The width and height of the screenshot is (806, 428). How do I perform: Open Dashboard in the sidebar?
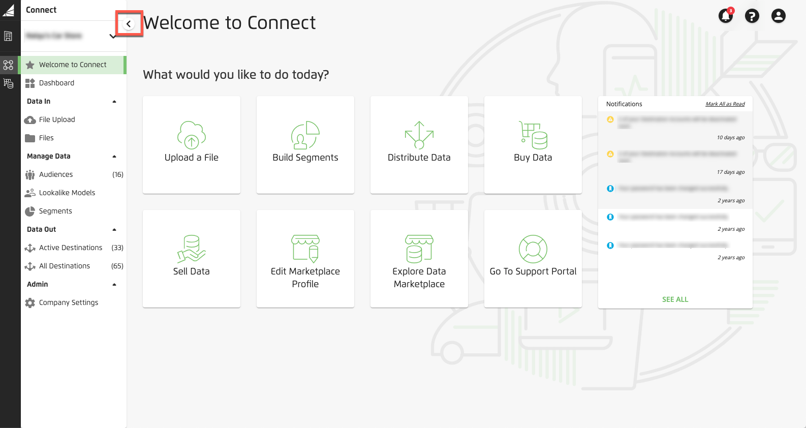pyautogui.click(x=56, y=83)
